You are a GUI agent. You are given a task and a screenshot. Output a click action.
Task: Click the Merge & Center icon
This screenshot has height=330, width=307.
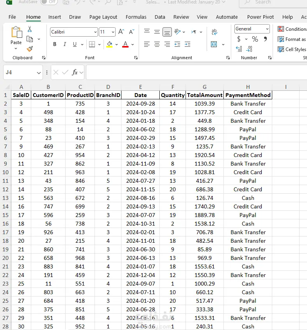click(214, 44)
